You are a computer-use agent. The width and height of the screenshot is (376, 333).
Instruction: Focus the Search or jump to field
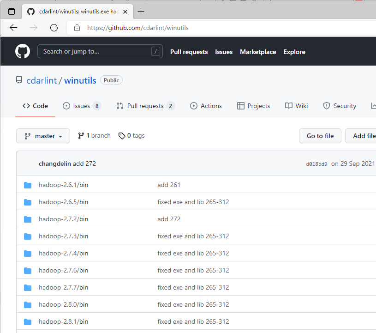[x=100, y=51]
